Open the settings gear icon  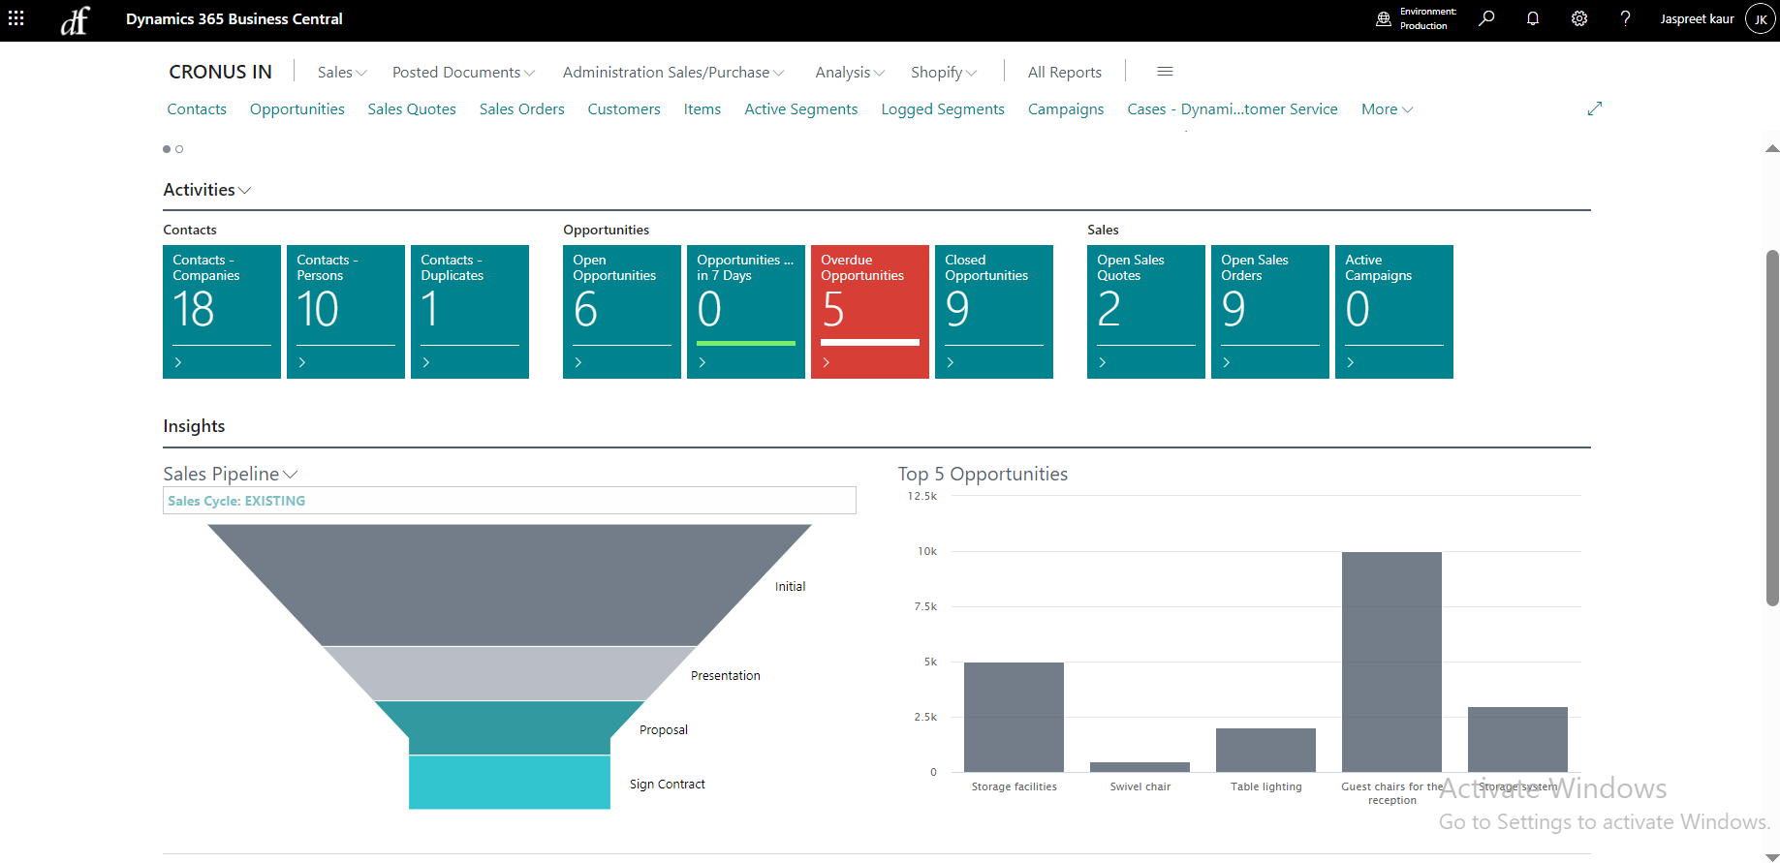tap(1579, 18)
